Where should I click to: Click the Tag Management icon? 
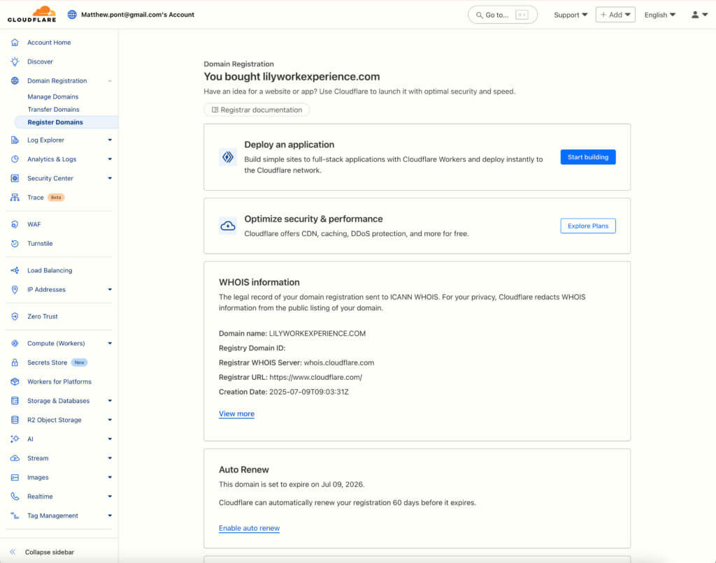[15, 516]
